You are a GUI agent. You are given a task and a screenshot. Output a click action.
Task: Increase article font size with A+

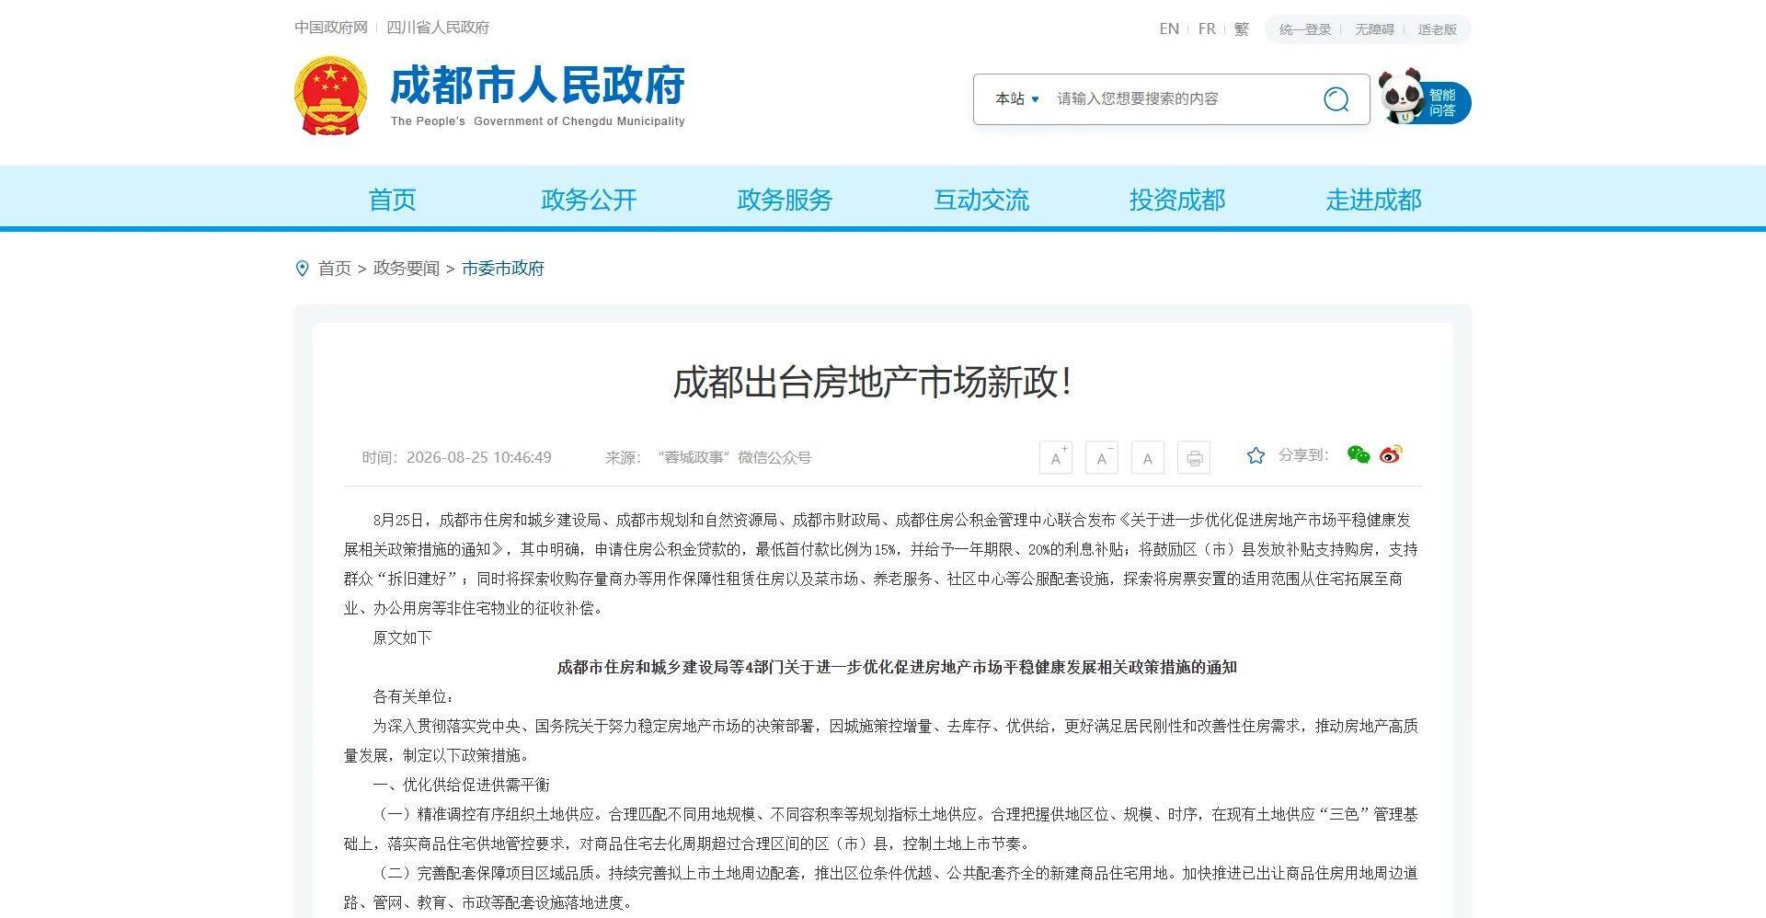(x=1056, y=457)
